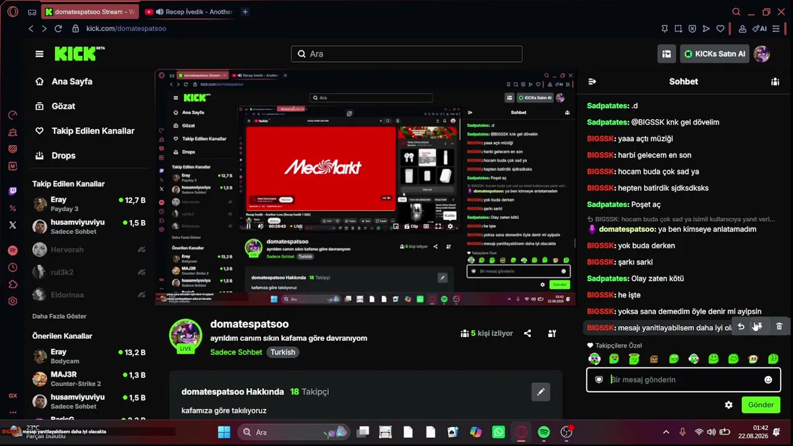
Task: Insert the brown angry-face emote
Action: coord(654,359)
